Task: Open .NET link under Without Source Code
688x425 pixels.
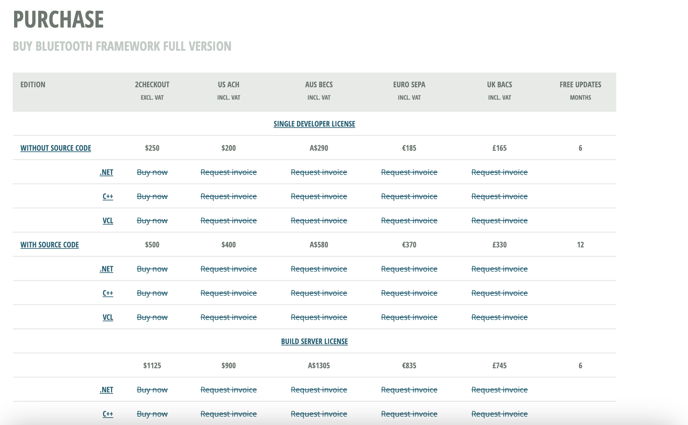Action: pyautogui.click(x=106, y=172)
